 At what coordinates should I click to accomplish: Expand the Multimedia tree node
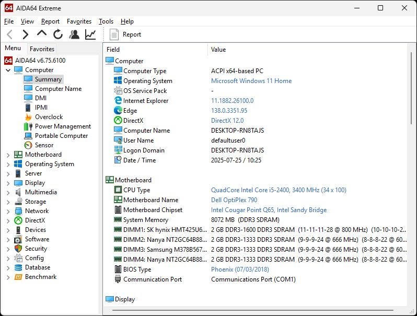point(8,193)
